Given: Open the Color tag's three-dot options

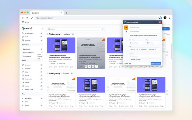Looking at the screenshot, I should [42, 102].
